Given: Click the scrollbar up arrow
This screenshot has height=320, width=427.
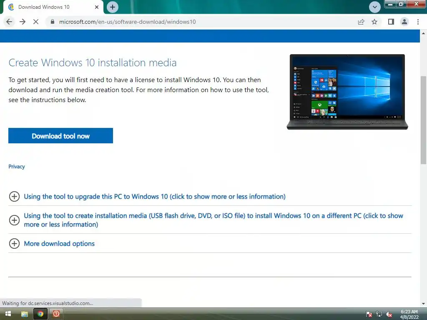Looking at the screenshot, I should tap(423, 33).
